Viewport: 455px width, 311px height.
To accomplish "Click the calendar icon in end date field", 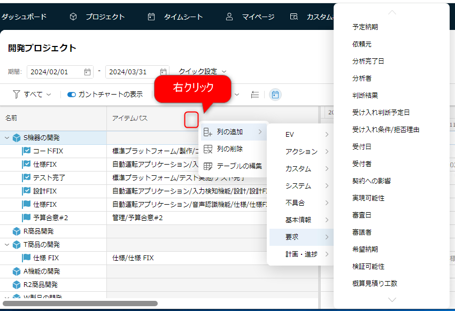I will [163, 72].
